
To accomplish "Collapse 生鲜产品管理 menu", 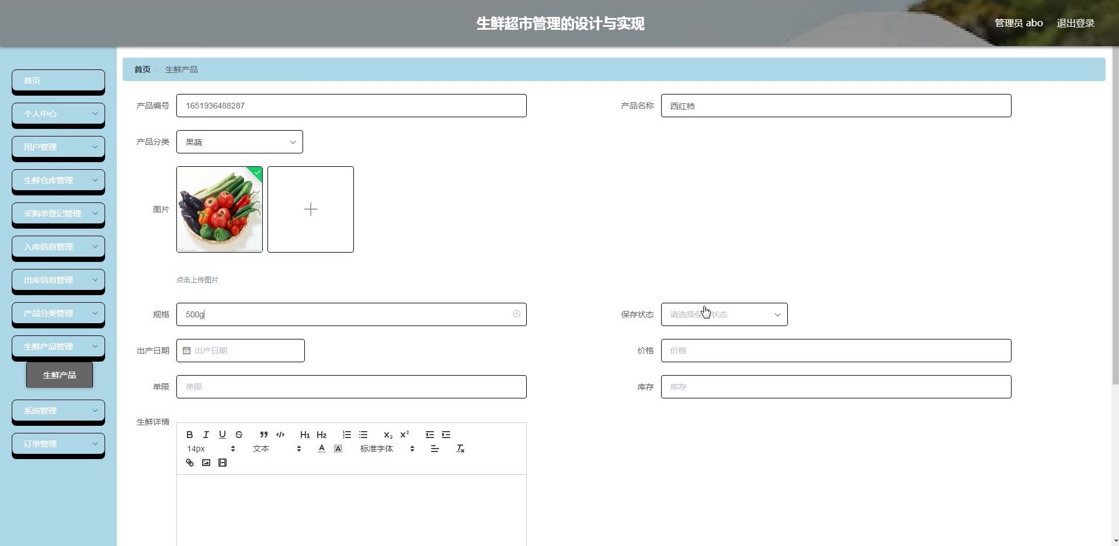I will (58, 346).
